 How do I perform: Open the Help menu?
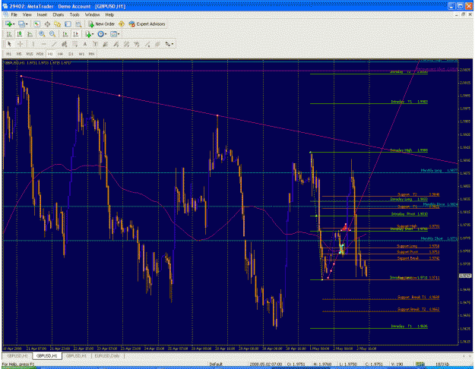point(109,14)
